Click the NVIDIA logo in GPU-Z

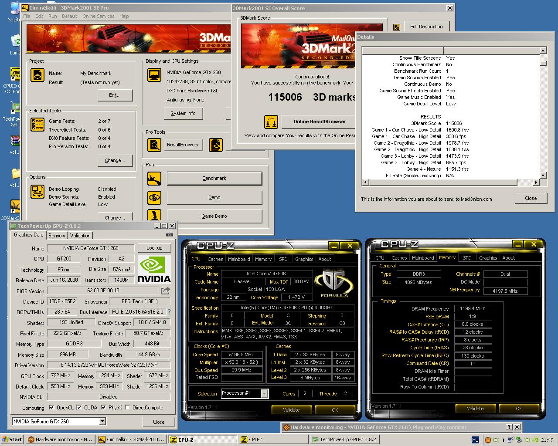[x=154, y=269]
